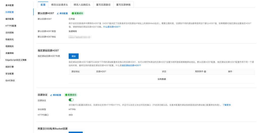The image size is (258, 133).
Task: Open the 修改入站响应头 tab
Action: click(82, 5)
